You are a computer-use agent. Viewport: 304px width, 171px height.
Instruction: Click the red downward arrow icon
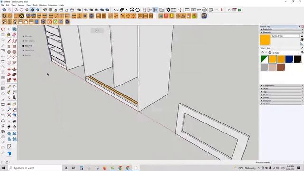[222, 9]
